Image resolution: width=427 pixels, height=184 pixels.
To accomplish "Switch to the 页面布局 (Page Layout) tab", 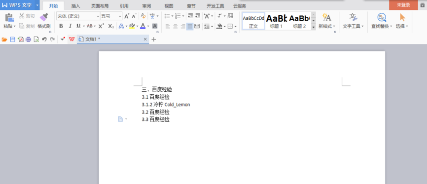I will coord(100,6).
